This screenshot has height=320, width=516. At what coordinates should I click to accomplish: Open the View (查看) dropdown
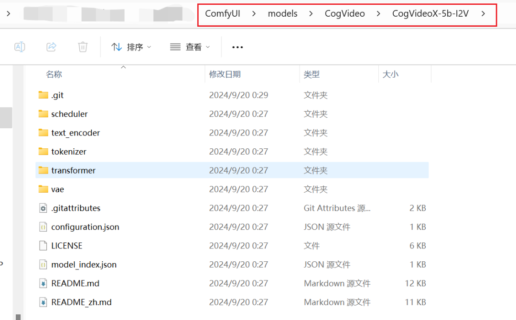(190, 47)
